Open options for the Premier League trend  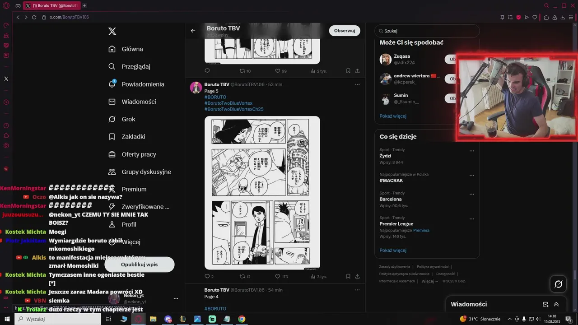click(x=472, y=219)
